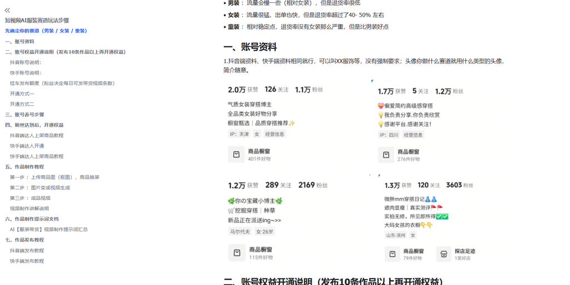Screen dimensions: 570x285
Task: Select 抖音端发布教程 outline item
Action: (x=27, y=250)
